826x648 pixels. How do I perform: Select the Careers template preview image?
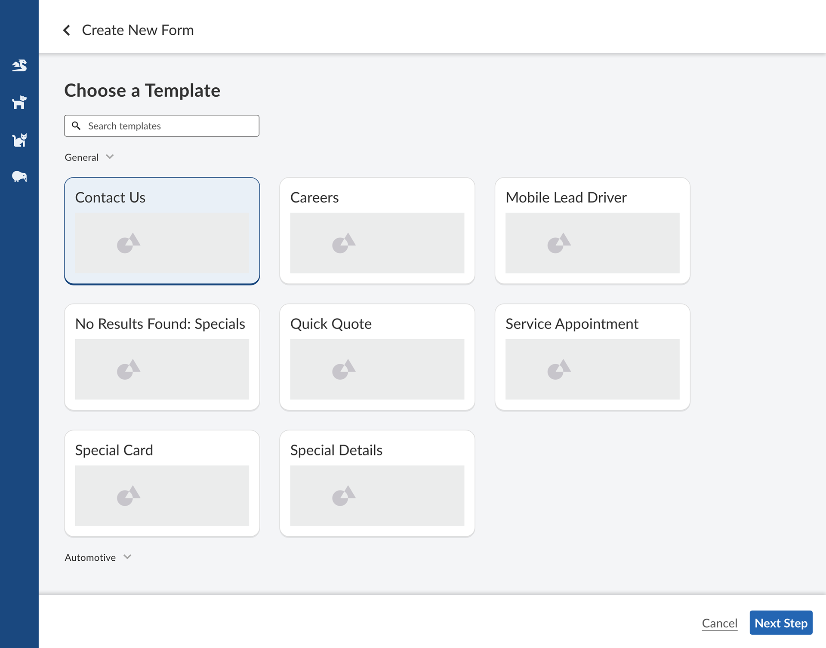pyautogui.click(x=377, y=243)
